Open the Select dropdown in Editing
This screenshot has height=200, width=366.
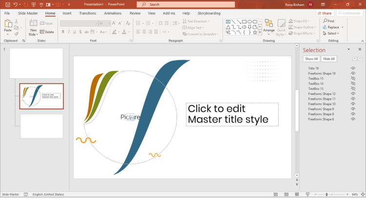click(x=331, y=34)
